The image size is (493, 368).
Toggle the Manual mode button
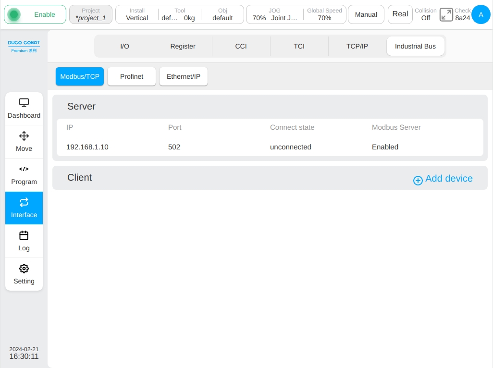[x=366, y=14]
